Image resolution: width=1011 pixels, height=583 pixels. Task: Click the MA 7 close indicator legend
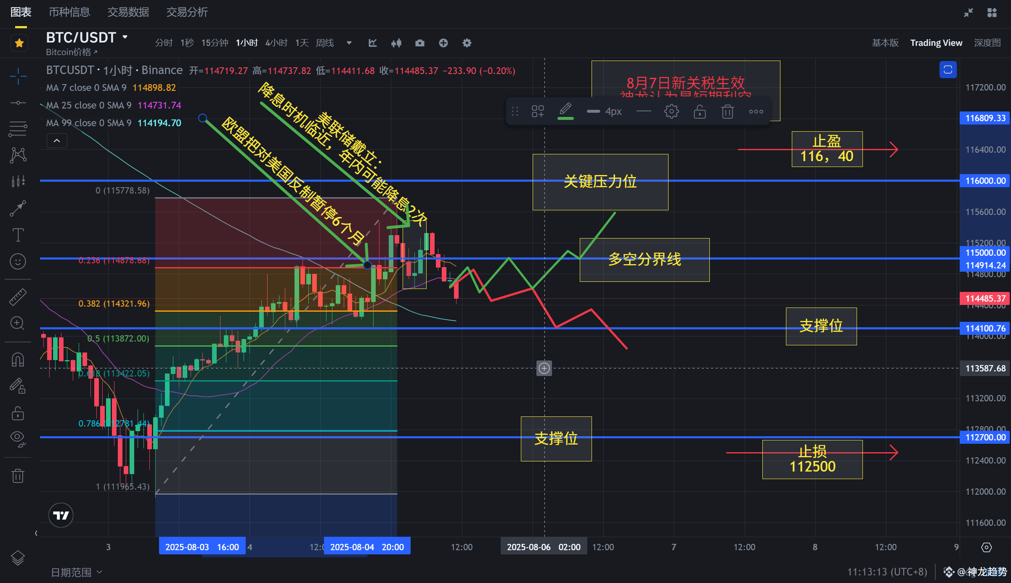[x=111, y=87]
